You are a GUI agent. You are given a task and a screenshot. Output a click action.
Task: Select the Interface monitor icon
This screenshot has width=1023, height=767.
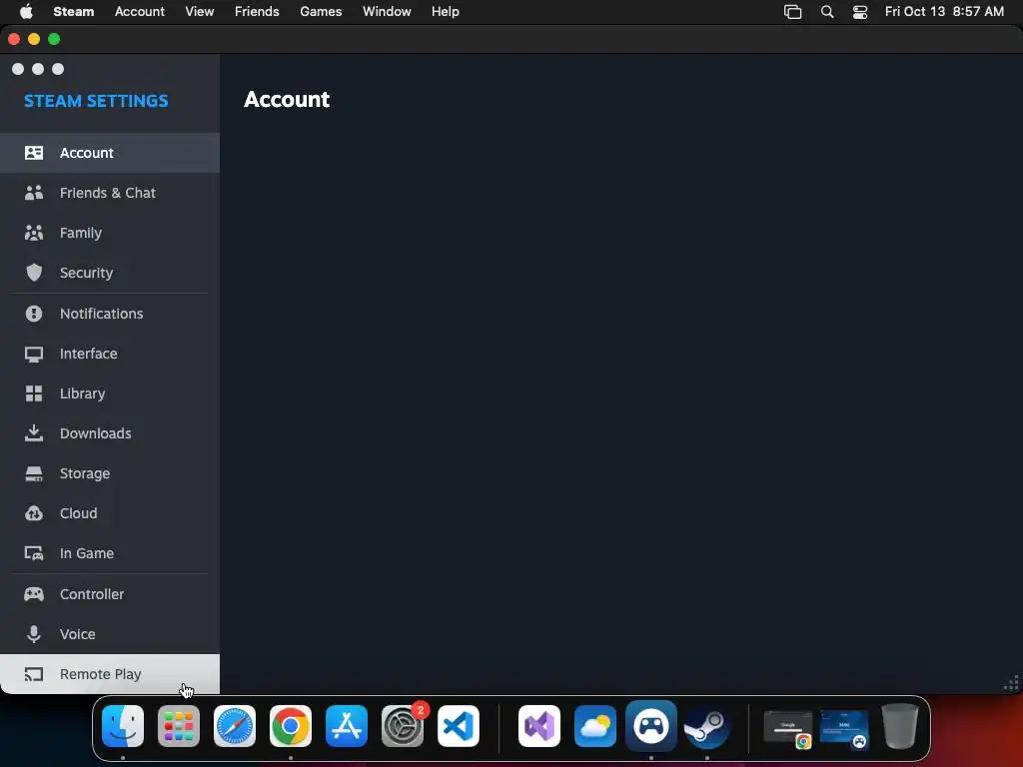[x=34, y=354]
